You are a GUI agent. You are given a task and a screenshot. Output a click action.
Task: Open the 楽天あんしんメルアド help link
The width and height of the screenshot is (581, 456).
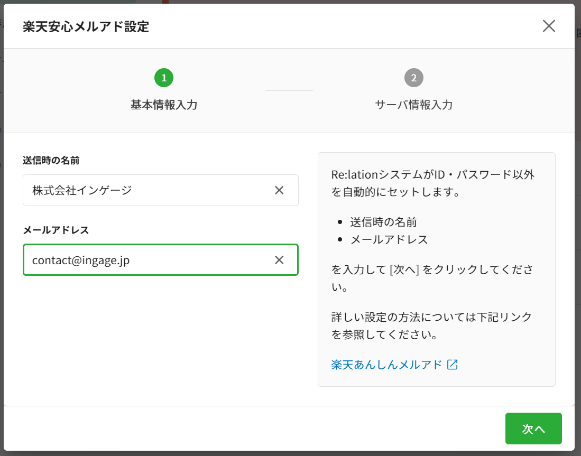pos(386,365)
